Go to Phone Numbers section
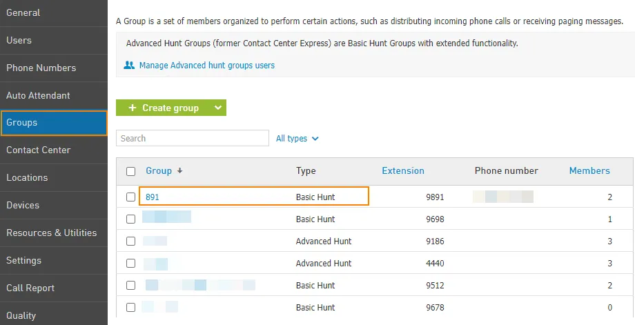 54,68
